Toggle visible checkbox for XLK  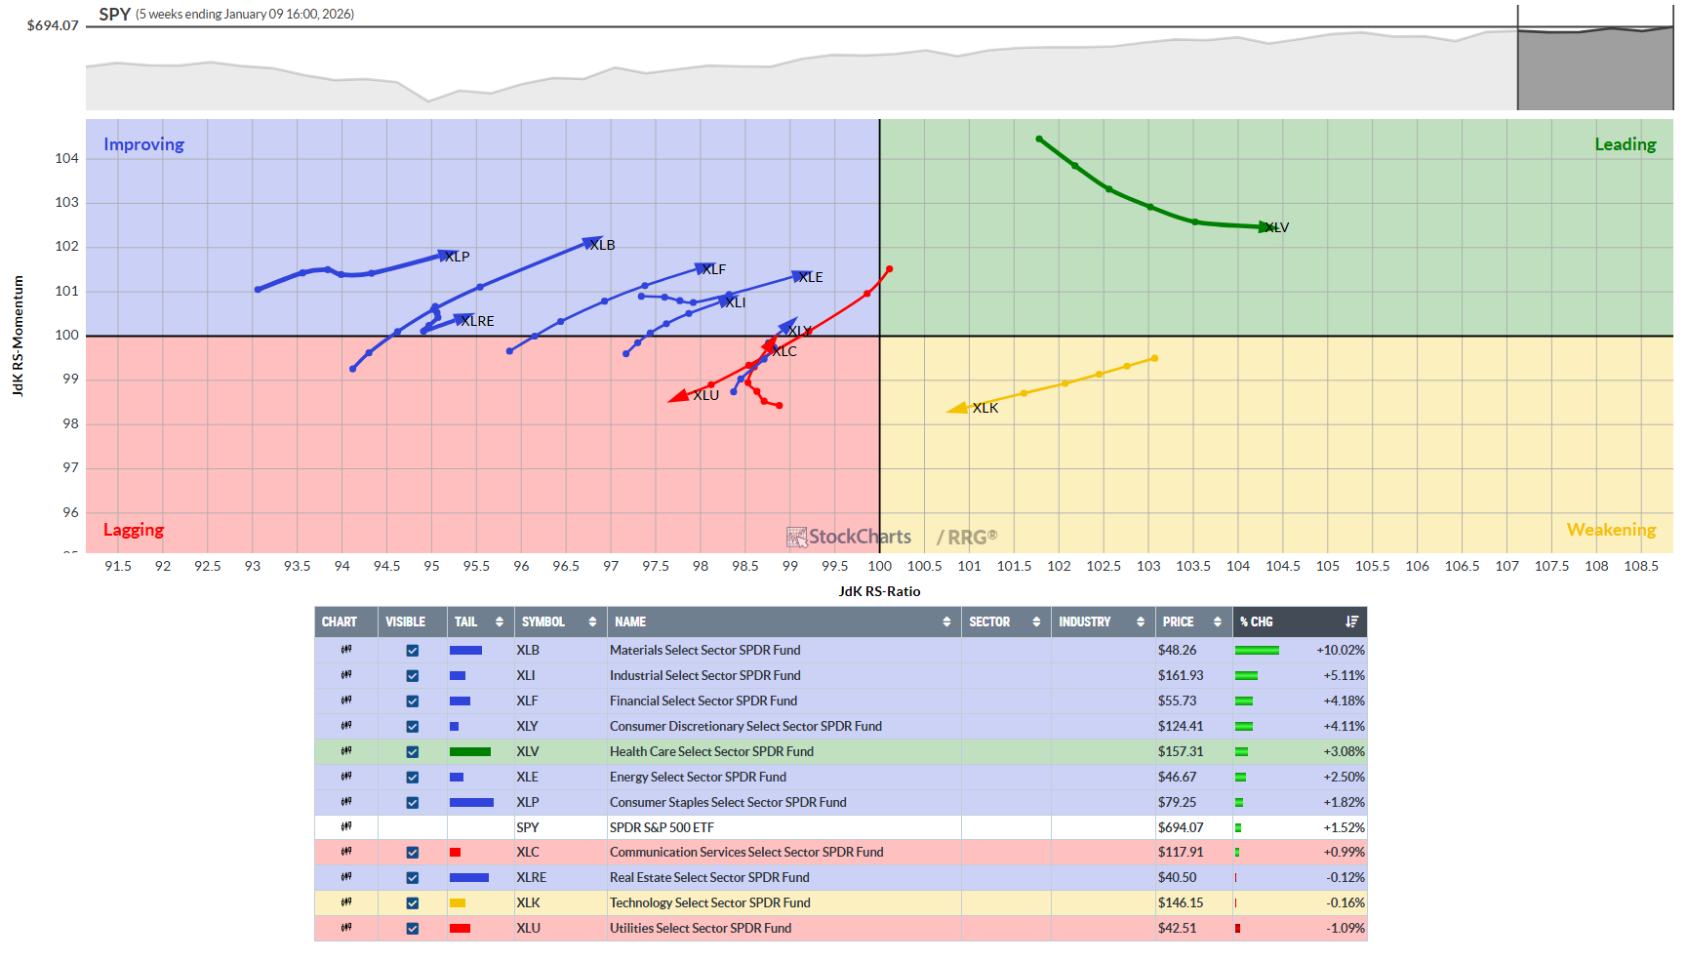click(x=413, y=903)
